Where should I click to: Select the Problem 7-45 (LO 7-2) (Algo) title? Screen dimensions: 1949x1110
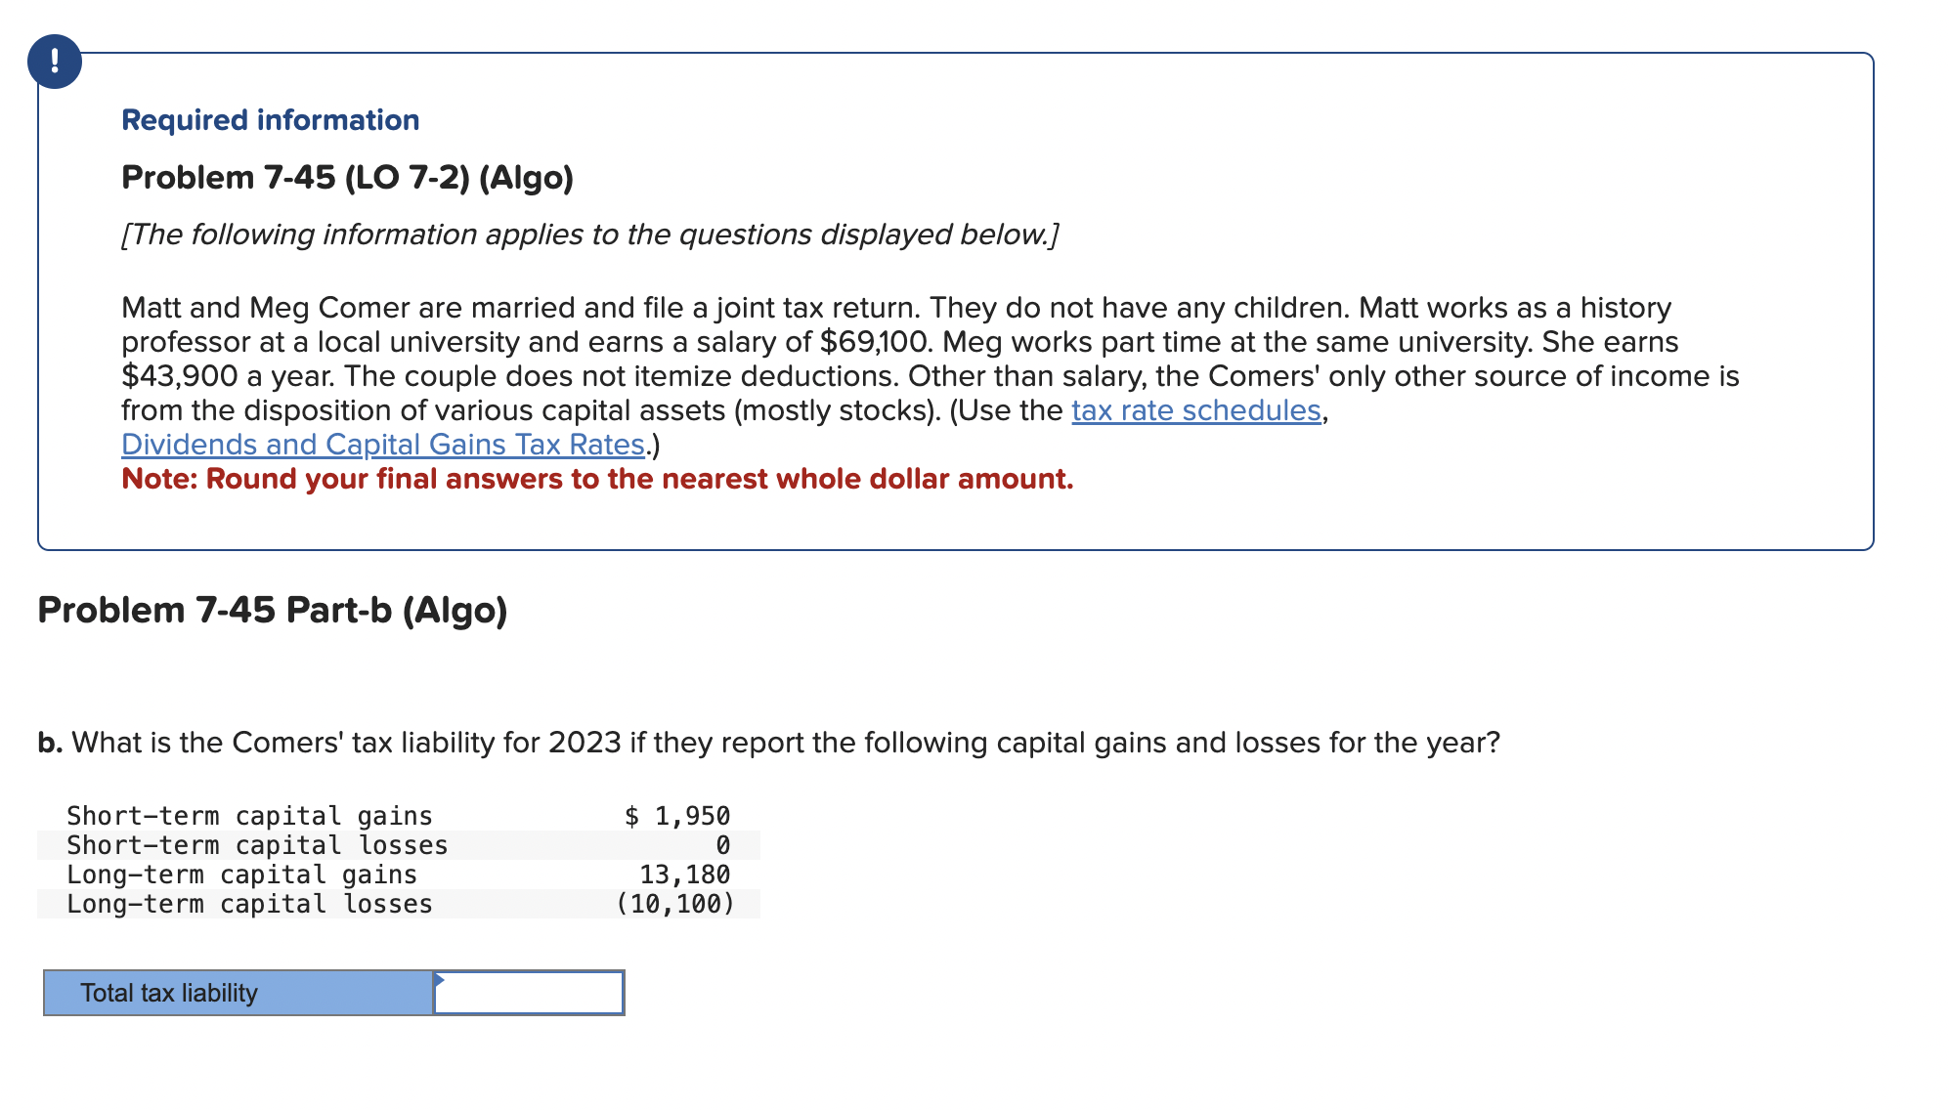click(347, 177)
